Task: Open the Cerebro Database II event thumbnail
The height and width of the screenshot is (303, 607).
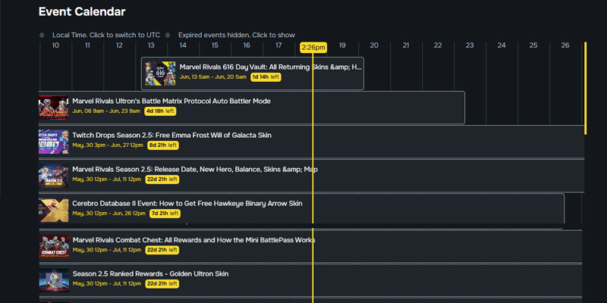Action: 54,210
